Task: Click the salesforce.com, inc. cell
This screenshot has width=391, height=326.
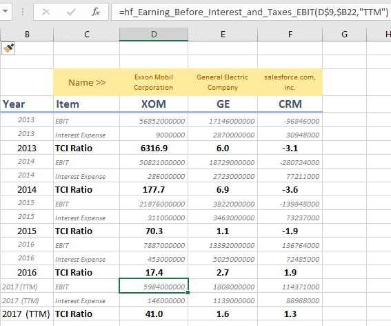Action: point(290,82)
